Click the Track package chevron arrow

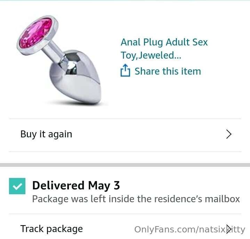(x=229, y=229)
